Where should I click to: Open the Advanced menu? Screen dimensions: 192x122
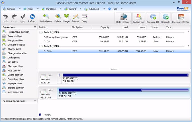(94, 9)
